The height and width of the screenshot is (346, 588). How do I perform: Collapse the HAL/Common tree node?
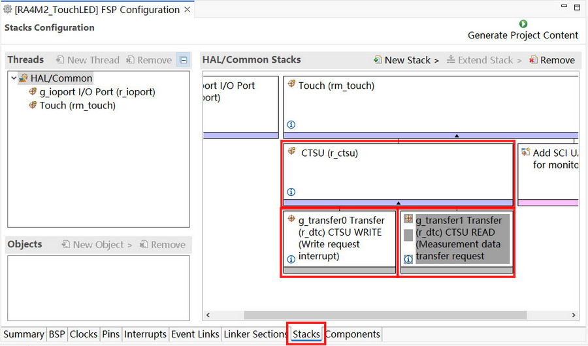(14, 78)
